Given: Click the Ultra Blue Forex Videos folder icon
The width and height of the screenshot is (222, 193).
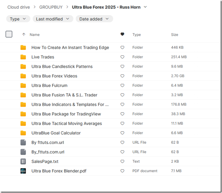Looking at the screenshot, I should (x=23, y=76).
